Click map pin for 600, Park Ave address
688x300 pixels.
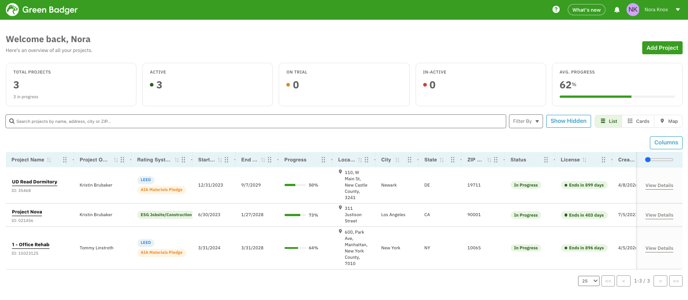click(x=340, y=231)
